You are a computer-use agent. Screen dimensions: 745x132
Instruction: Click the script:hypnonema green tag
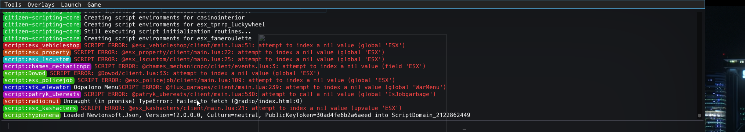(32, 115)
